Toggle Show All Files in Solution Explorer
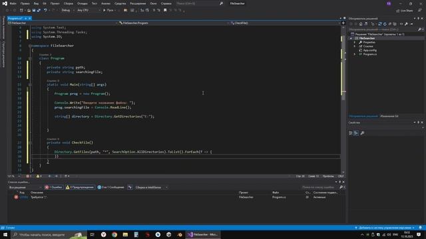 click(395, 24)
